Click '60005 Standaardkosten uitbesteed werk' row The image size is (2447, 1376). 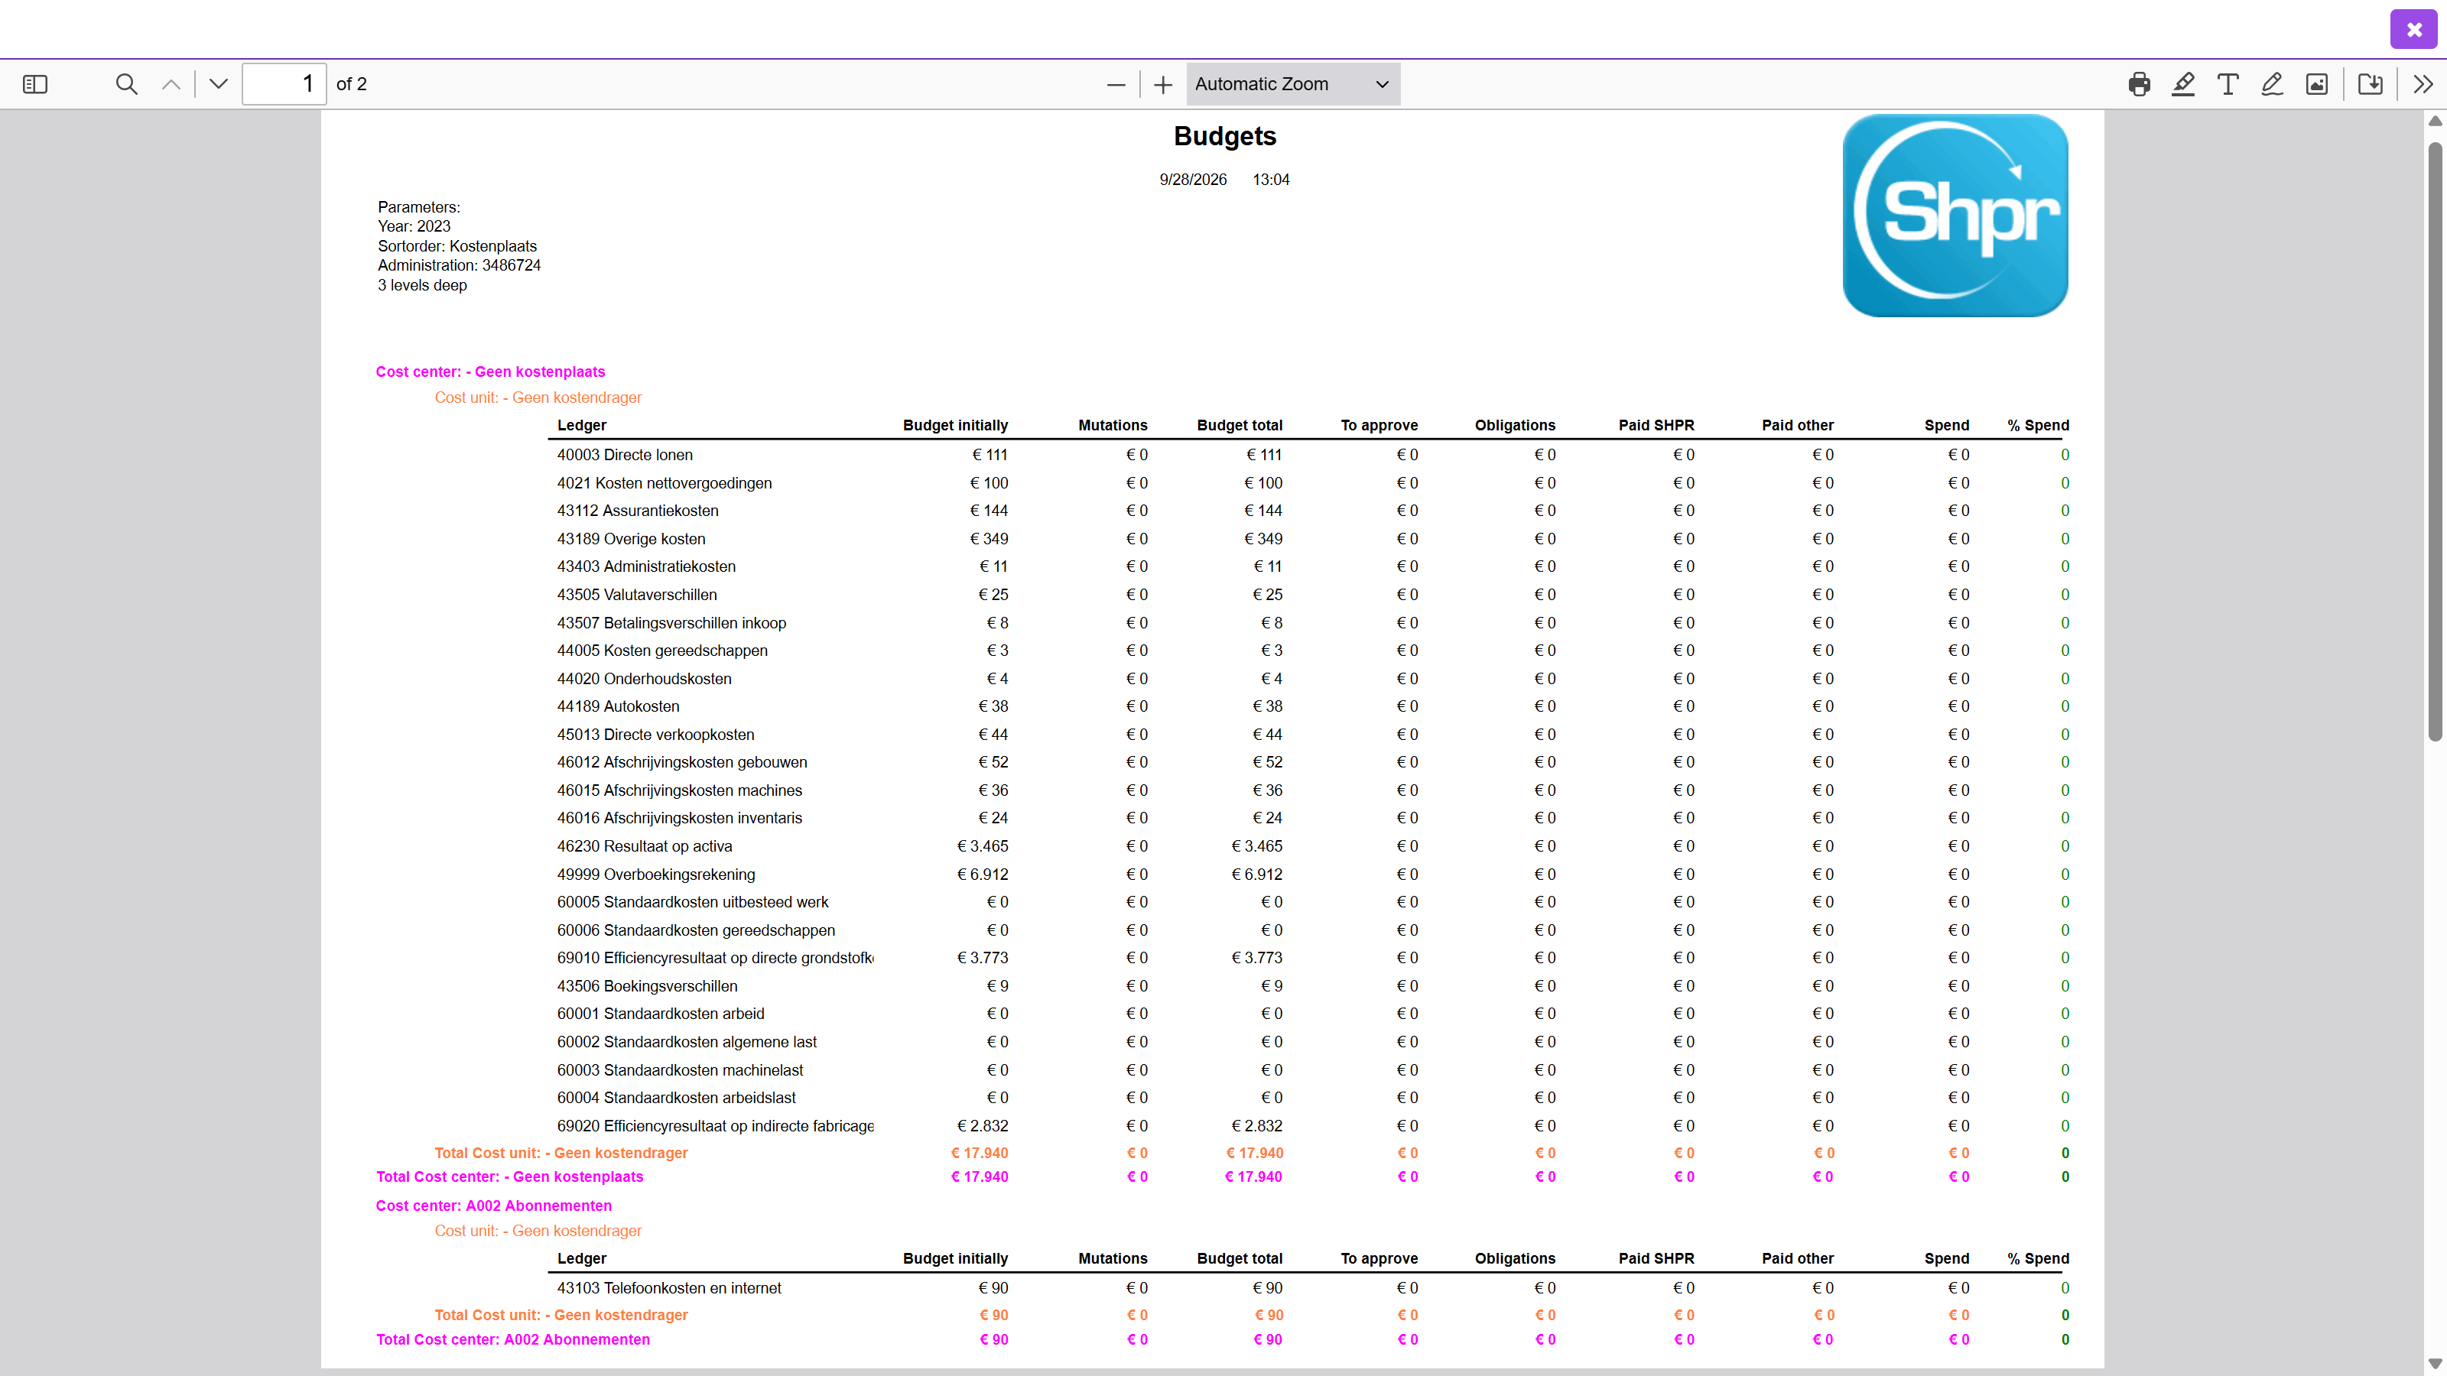(x=1312, y=902)
